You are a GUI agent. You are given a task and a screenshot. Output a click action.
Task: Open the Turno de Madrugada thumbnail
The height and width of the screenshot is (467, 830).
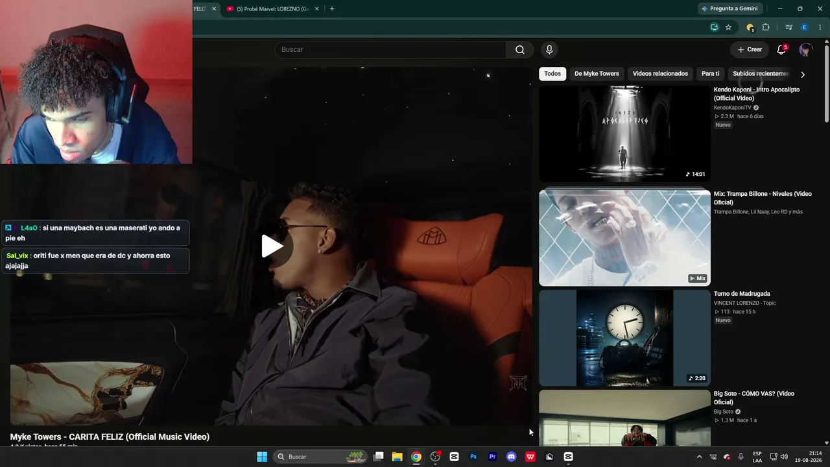[624, 338]
